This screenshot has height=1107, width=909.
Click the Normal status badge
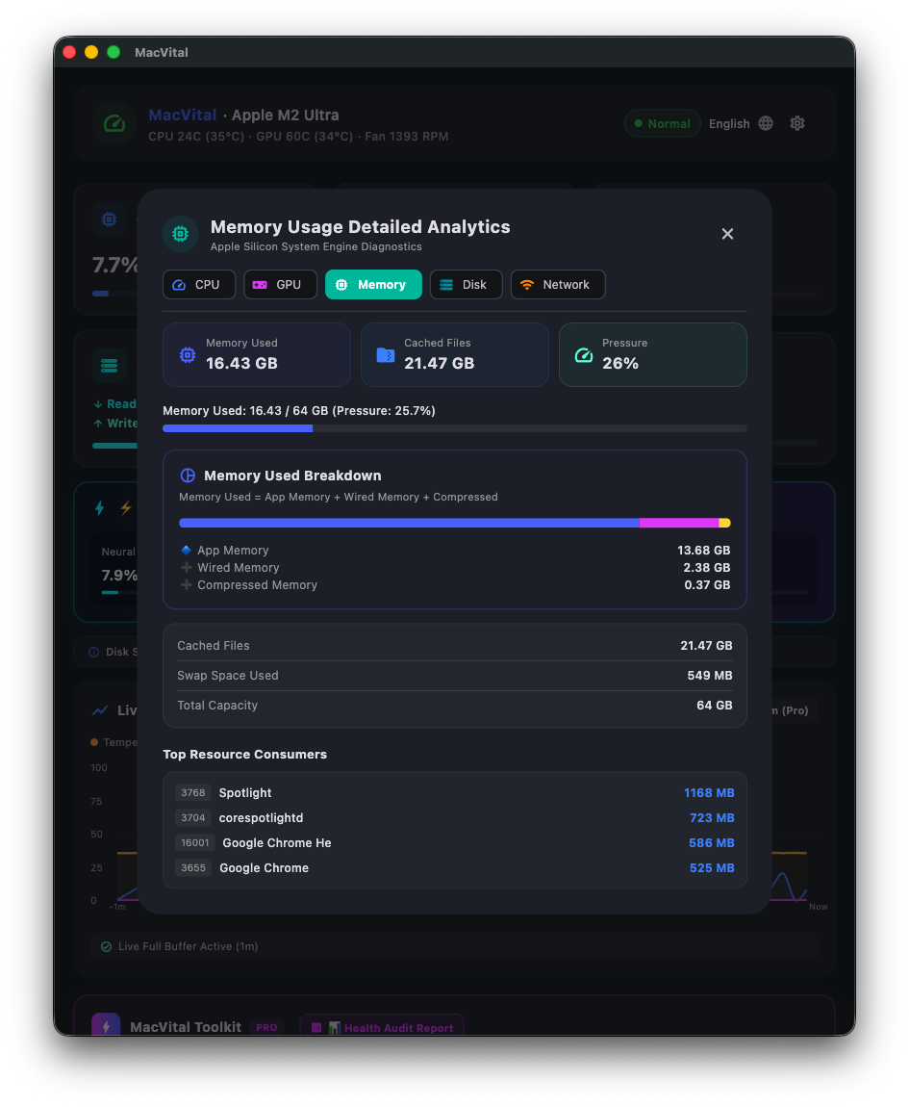point(662,123)
